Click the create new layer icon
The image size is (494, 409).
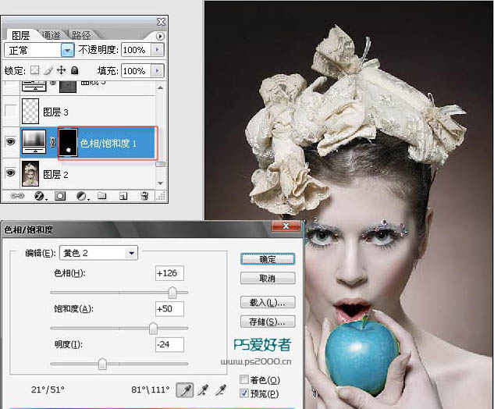pos(123,197)
